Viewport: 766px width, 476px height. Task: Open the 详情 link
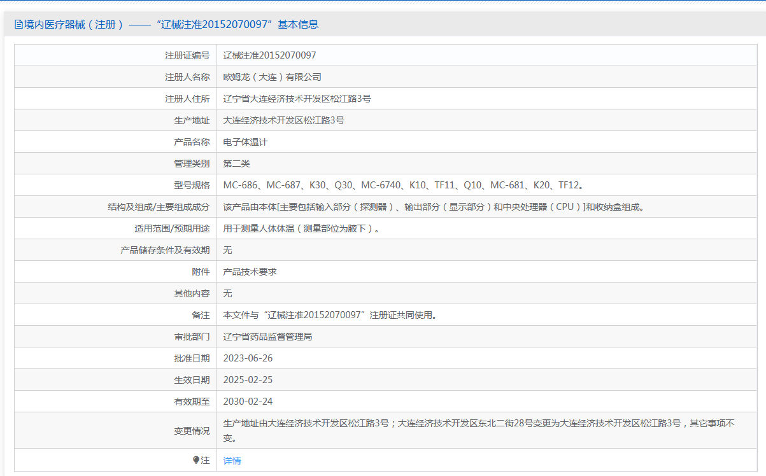(232, 461)
